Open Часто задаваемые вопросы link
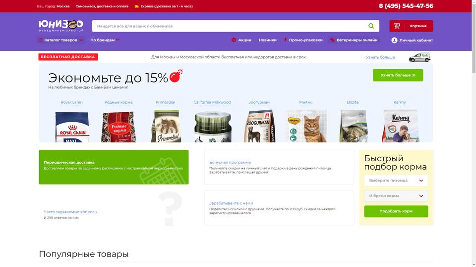This screenshot has height=267, width=476. coord(70,212)
